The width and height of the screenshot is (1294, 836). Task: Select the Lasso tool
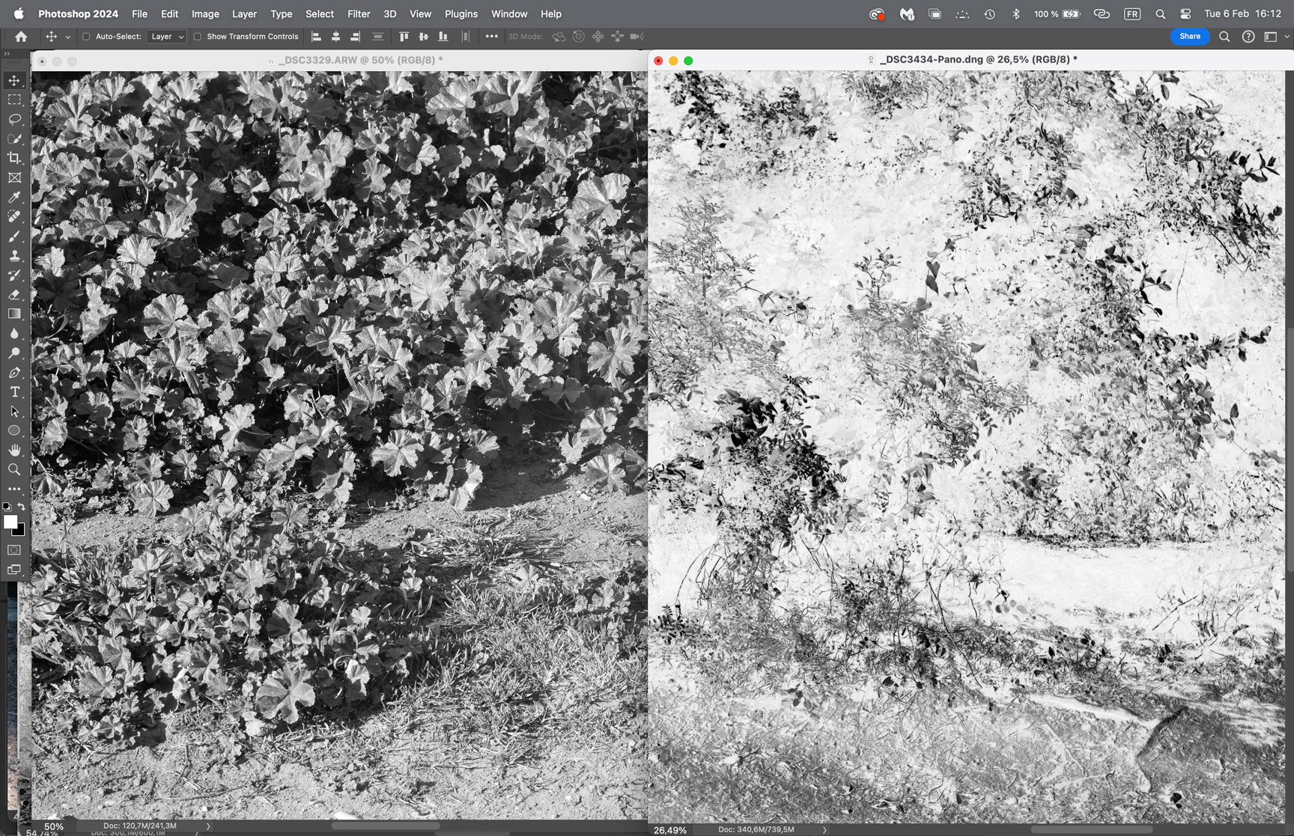pos(14,119)
